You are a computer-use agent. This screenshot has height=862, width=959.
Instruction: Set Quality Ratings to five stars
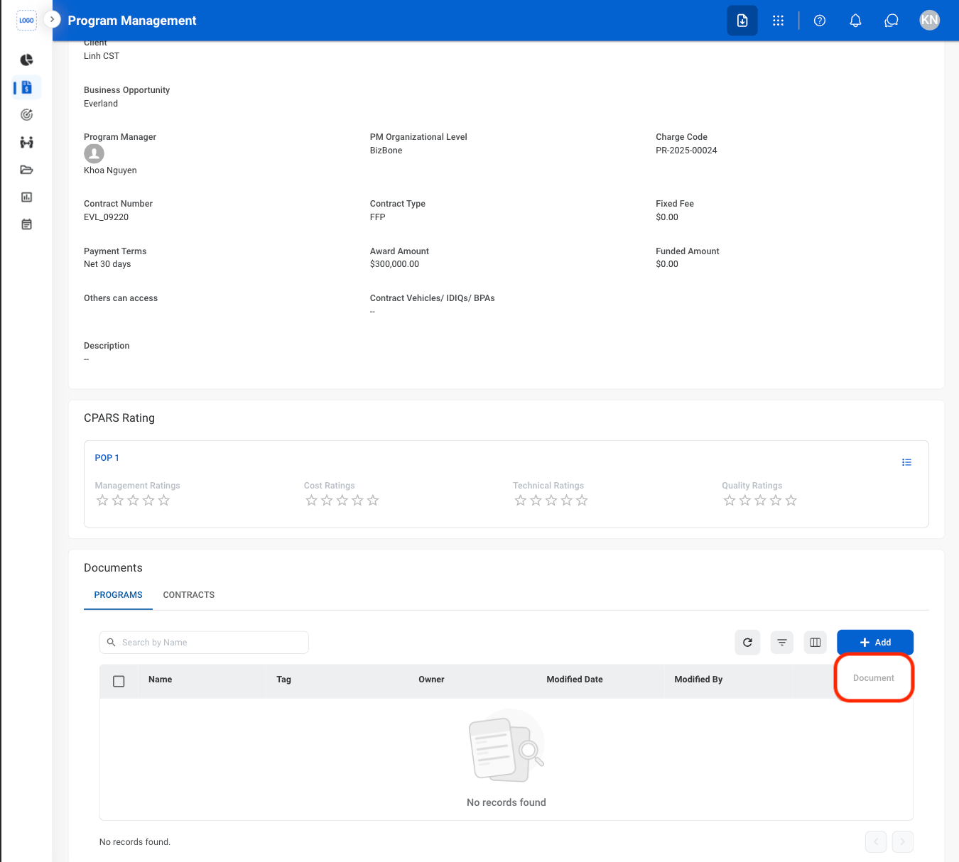coord(791,501)
